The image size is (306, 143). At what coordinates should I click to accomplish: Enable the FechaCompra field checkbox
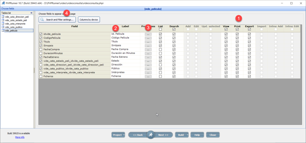(x=41, y=49)
